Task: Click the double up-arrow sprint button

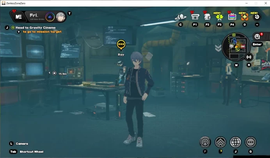Action: (x=220, y=142)
